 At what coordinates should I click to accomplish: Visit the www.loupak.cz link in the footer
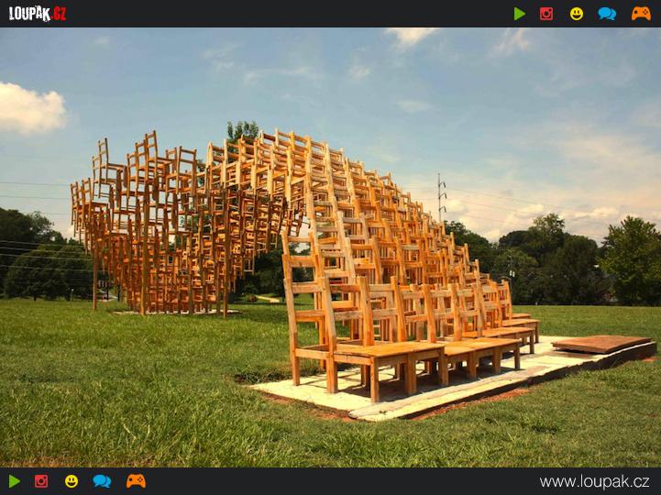coord(594,481)
